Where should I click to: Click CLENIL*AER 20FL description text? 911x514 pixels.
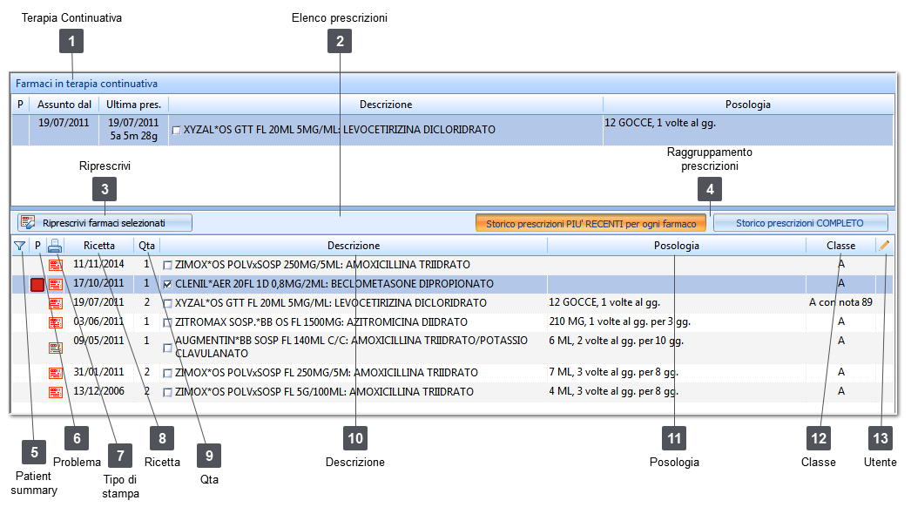pos(334,284)
